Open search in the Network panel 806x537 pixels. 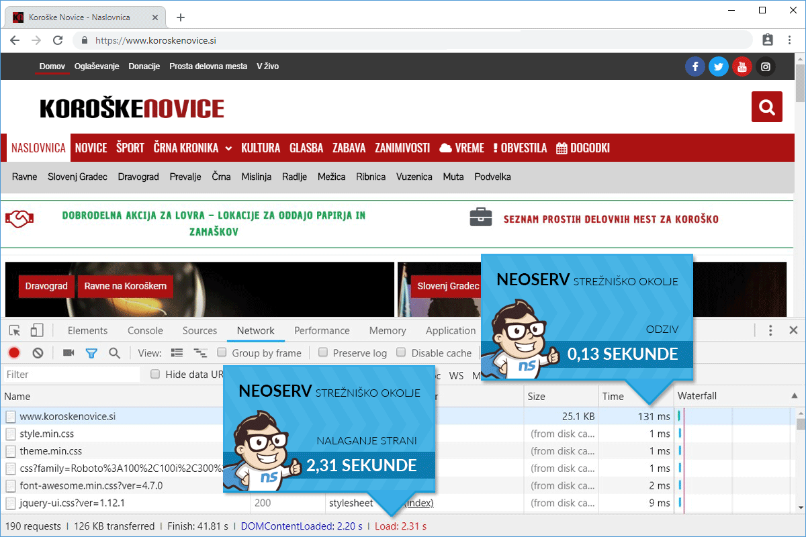click(115, 352)
